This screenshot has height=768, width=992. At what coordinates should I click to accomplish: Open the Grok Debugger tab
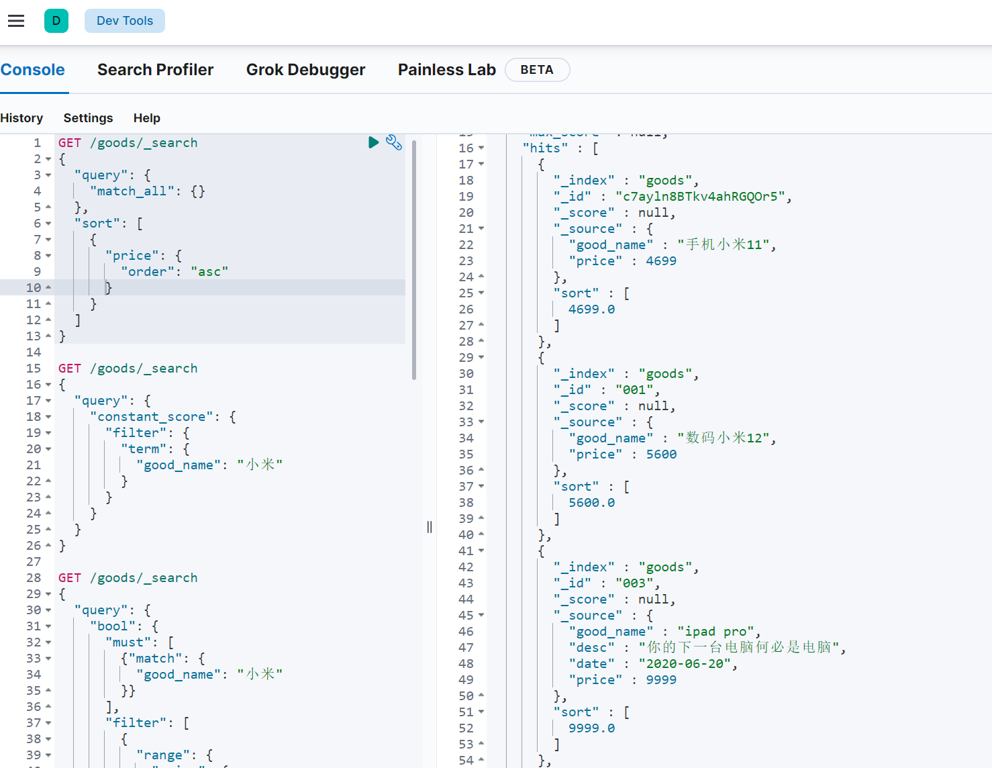point(305,70)
